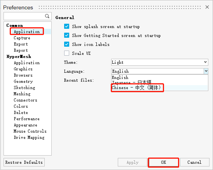This screenshot has height=170, width=213.
Task: Disable Show icon labels checkbox
Action: click(66, 44)
